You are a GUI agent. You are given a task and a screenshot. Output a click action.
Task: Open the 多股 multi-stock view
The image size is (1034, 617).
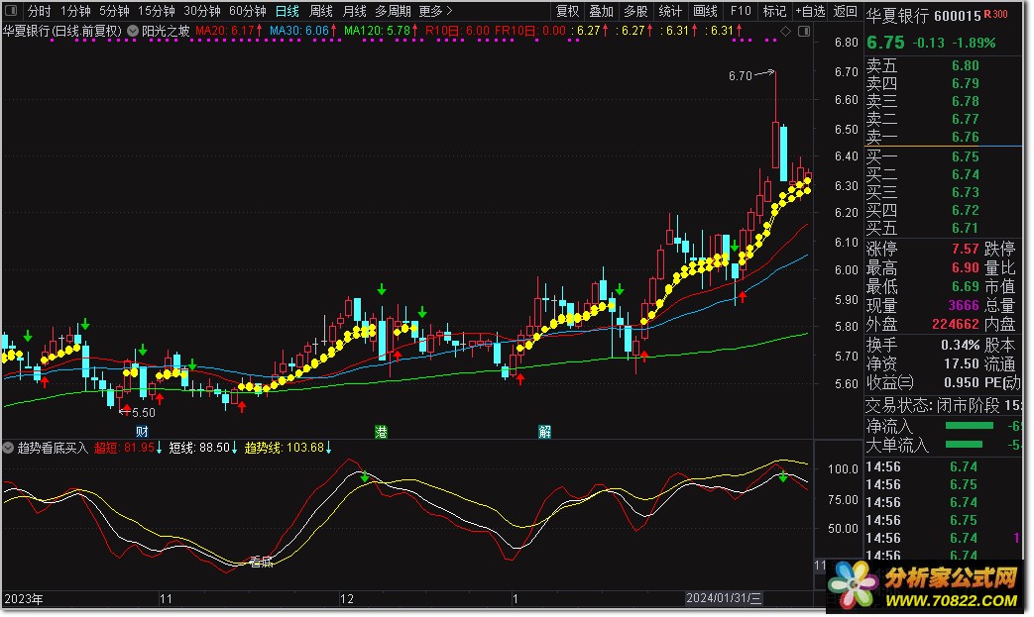(635, 11)
